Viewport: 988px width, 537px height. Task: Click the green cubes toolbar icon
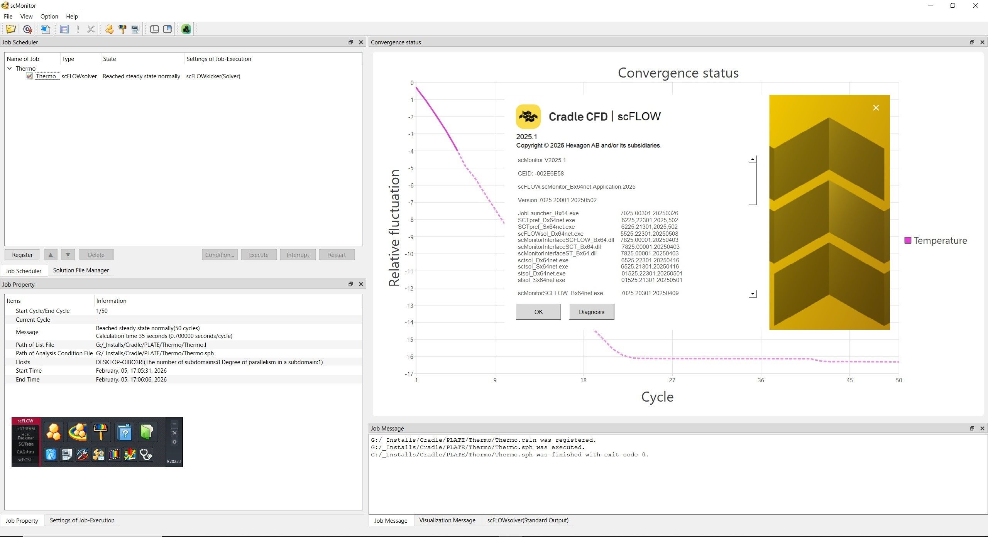(x=186, y=29)
